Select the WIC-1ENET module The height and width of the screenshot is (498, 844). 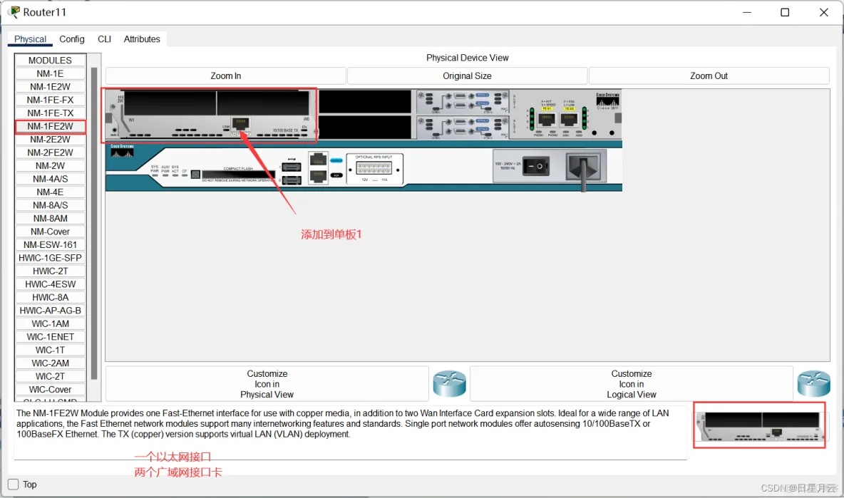50,337
